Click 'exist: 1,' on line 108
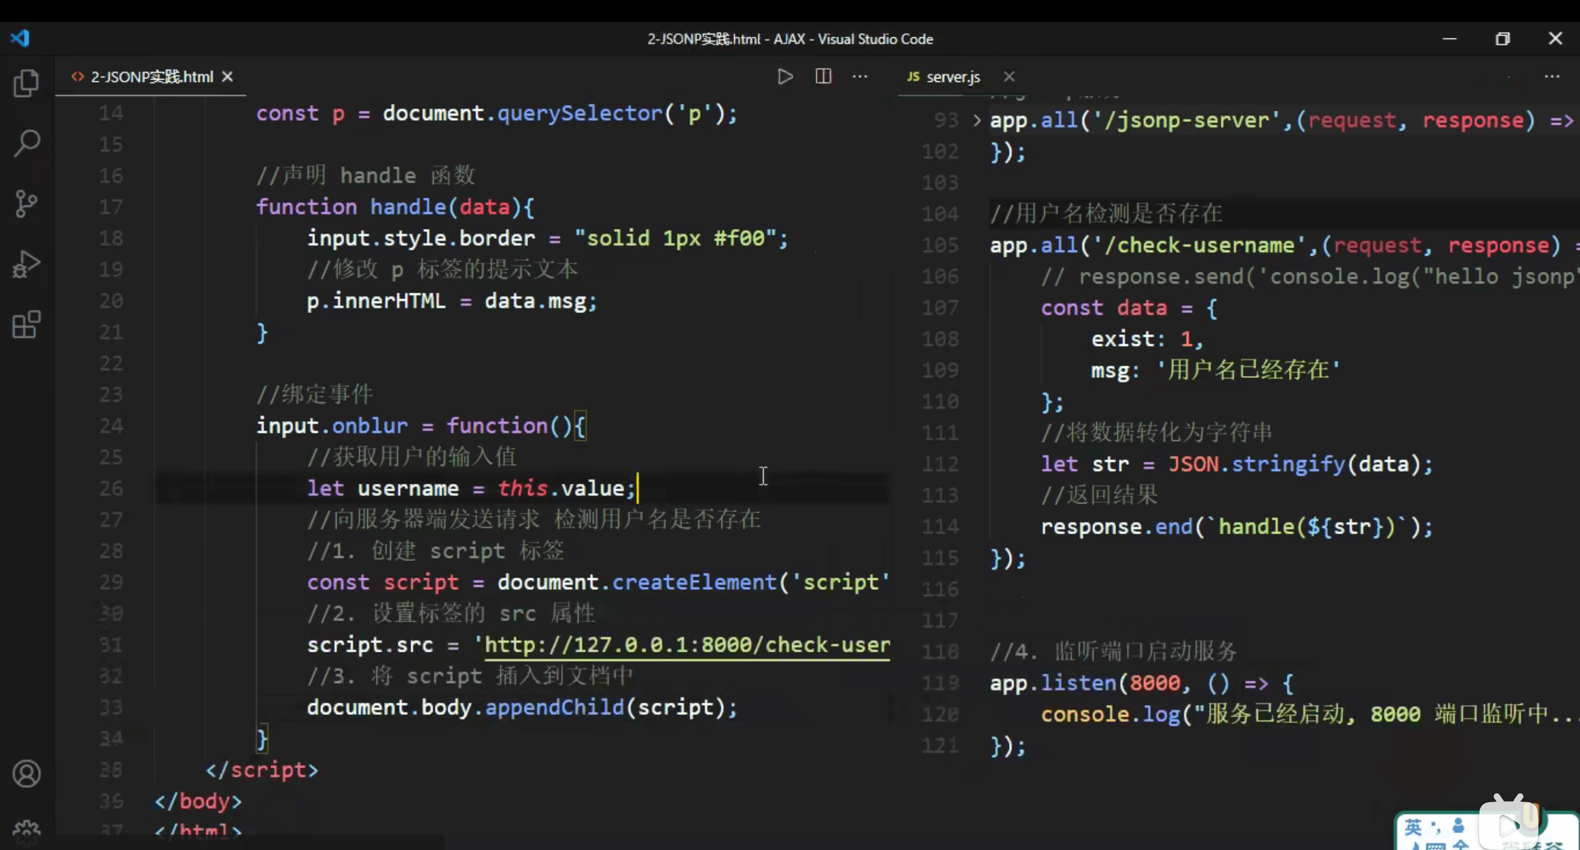The image size is (1580, 850). 1147,339
